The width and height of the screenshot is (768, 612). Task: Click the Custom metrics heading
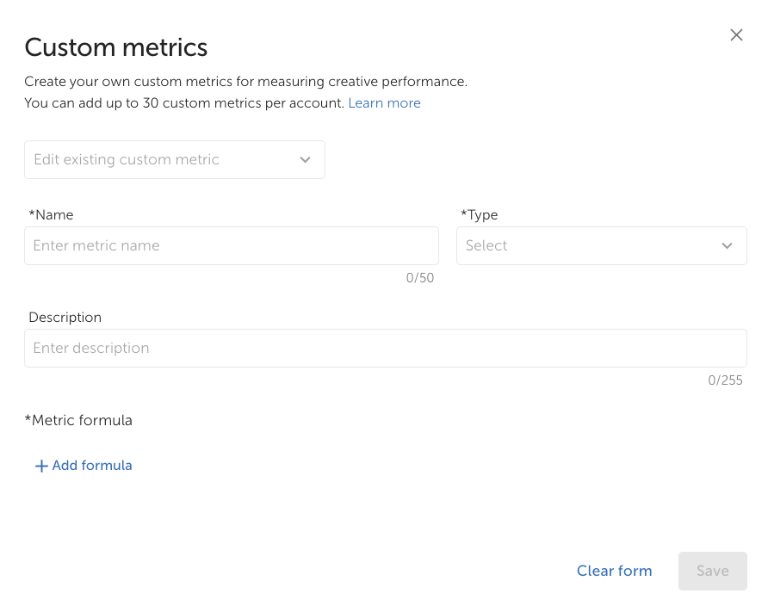point(116,47)
